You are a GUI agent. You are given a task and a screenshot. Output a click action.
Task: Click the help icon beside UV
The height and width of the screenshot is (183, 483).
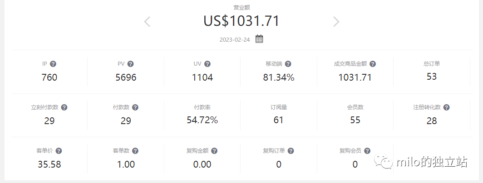point(207,64)
